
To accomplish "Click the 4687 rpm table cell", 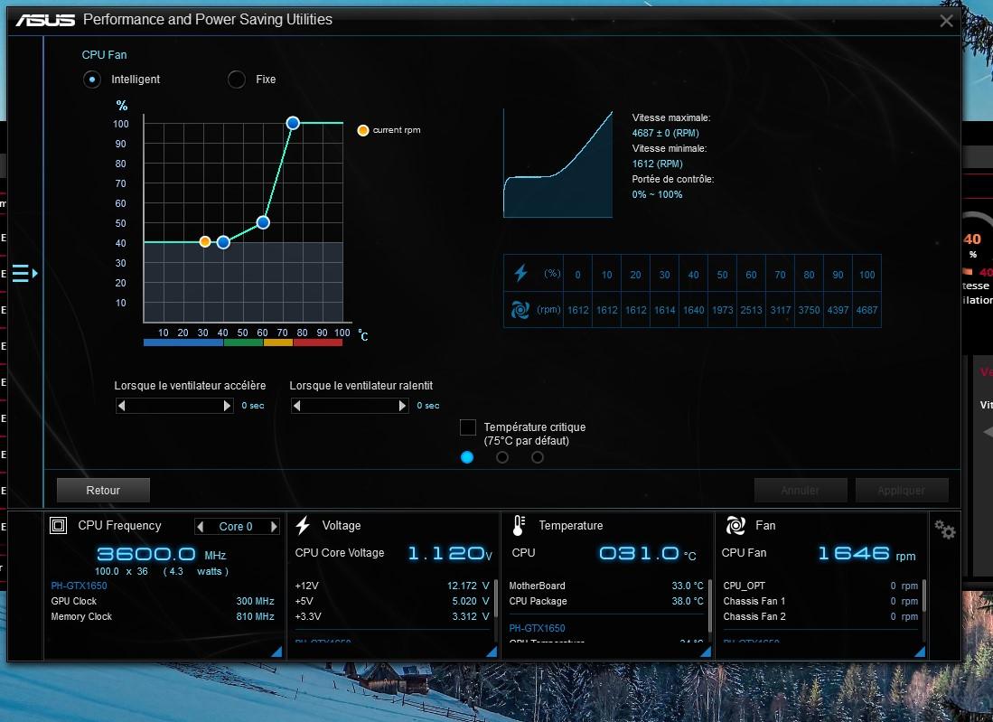I will point(867,310).
